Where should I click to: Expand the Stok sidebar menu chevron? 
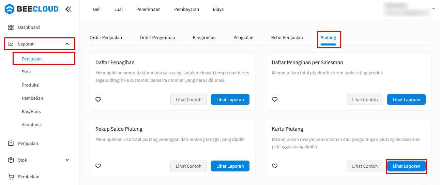click(x=67, y=160)
